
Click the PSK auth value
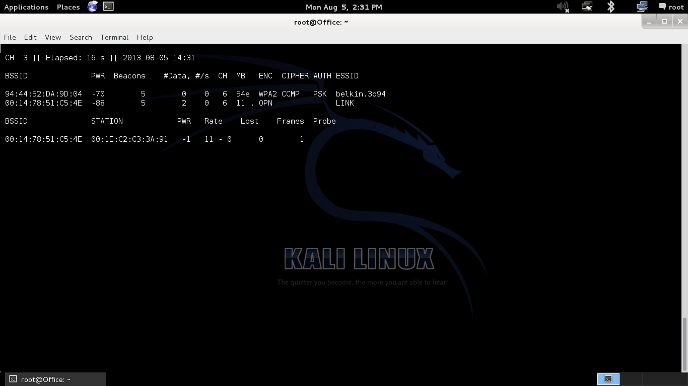tap(320, 94)
